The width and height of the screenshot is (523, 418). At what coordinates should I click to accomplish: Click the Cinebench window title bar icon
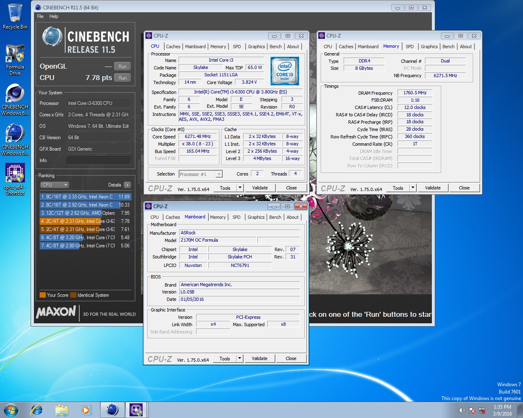[x=38, y=7]
